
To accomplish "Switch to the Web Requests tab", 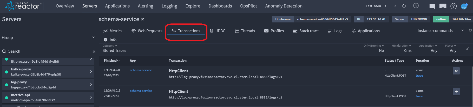I will 147,31.
